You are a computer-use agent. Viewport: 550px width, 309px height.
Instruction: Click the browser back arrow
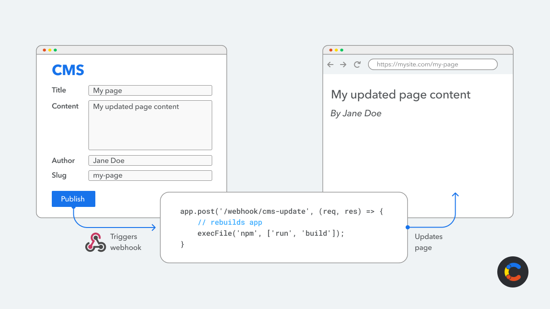click(330, 65)
